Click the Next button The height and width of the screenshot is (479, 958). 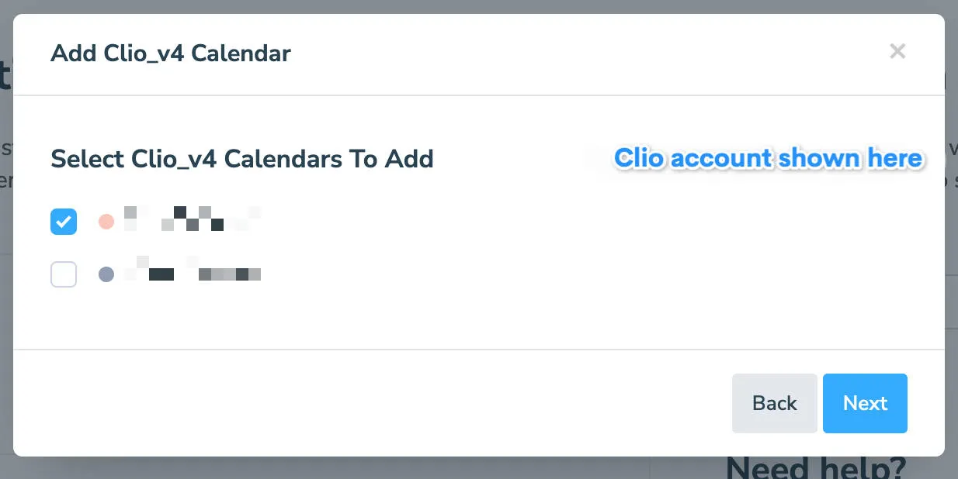(x=865, y=403)
